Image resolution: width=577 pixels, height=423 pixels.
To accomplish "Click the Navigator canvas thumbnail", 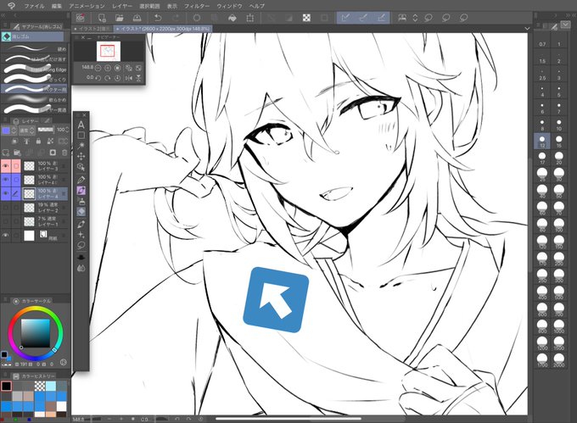I will coord(109,51).
